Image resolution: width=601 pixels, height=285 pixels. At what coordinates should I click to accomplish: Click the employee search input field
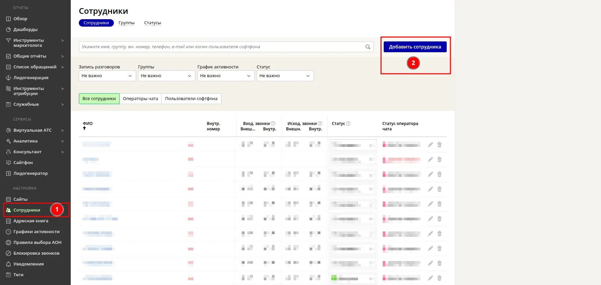tap(221, 47)
